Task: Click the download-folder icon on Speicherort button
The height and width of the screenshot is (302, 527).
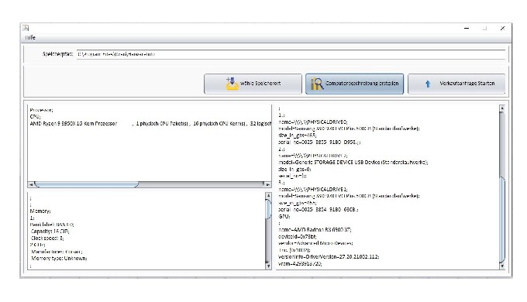Action: (232, 84)
